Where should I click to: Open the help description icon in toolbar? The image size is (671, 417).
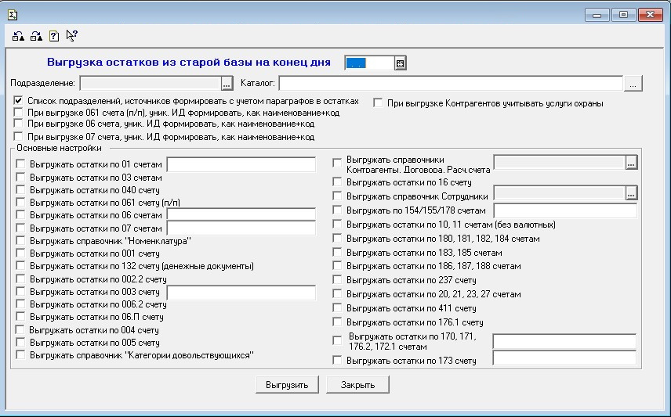pos(54,35)
